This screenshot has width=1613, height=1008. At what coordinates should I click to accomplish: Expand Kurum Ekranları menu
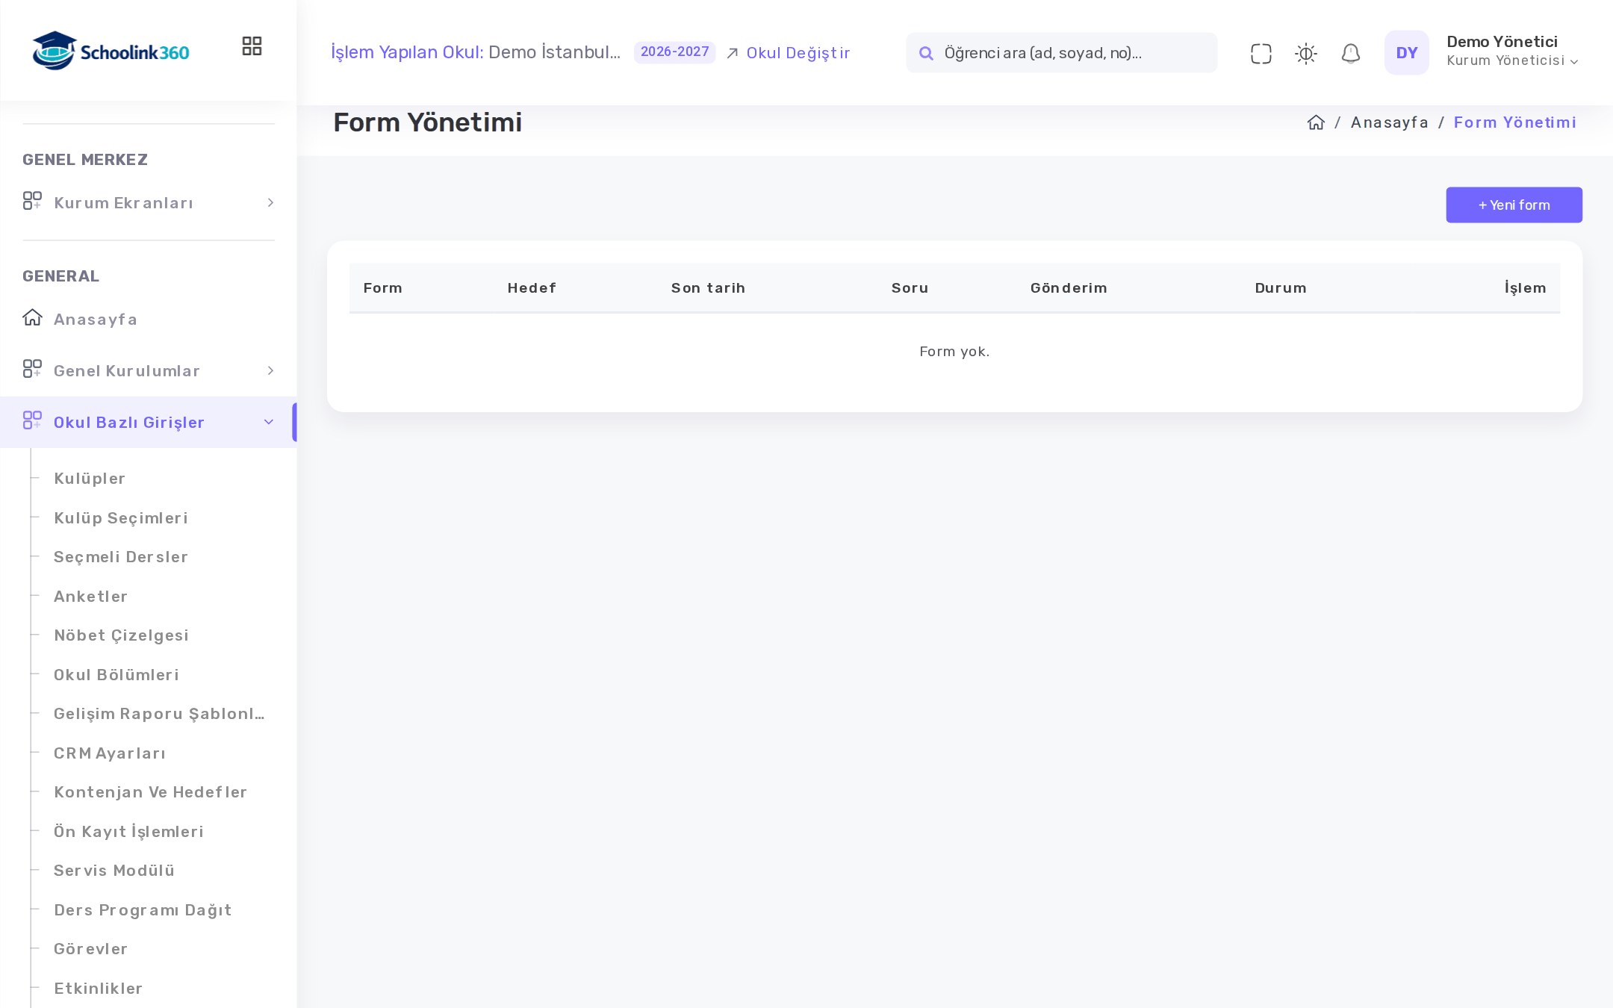[x=149, y=203]
